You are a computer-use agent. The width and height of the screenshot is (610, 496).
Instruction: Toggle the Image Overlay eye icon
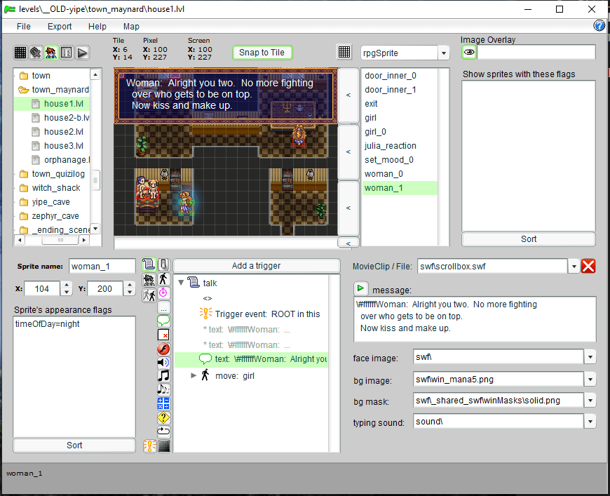469,53
